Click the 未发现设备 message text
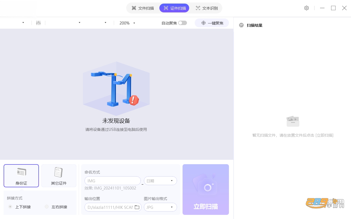The height and width of the screenshot is (219, 351). coord(116,121)
